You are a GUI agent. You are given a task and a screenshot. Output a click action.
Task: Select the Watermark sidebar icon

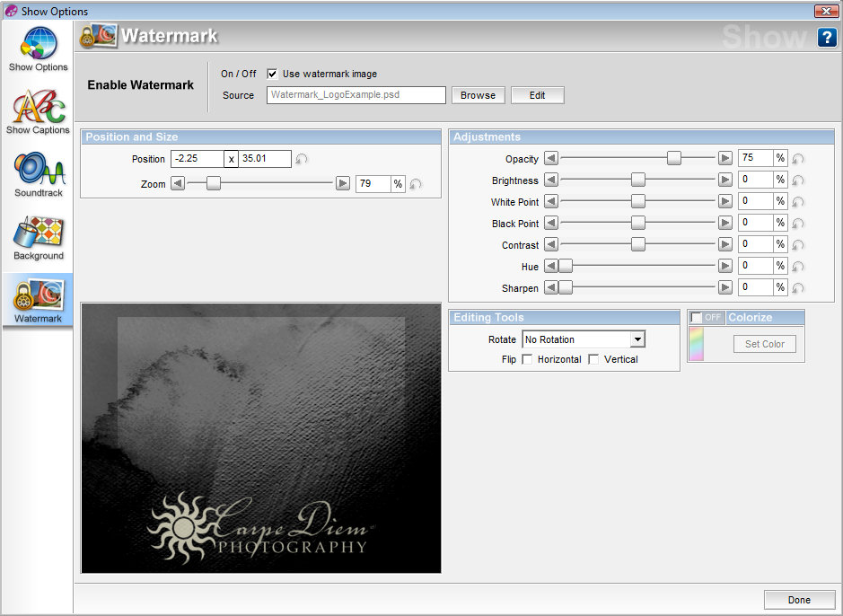point(39,301)
